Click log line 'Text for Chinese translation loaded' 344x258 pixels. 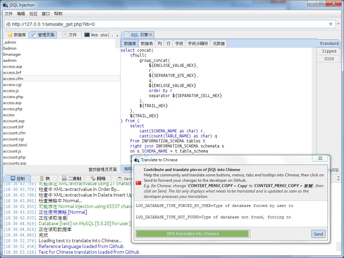pyautogui.click(x=89, y=252)
